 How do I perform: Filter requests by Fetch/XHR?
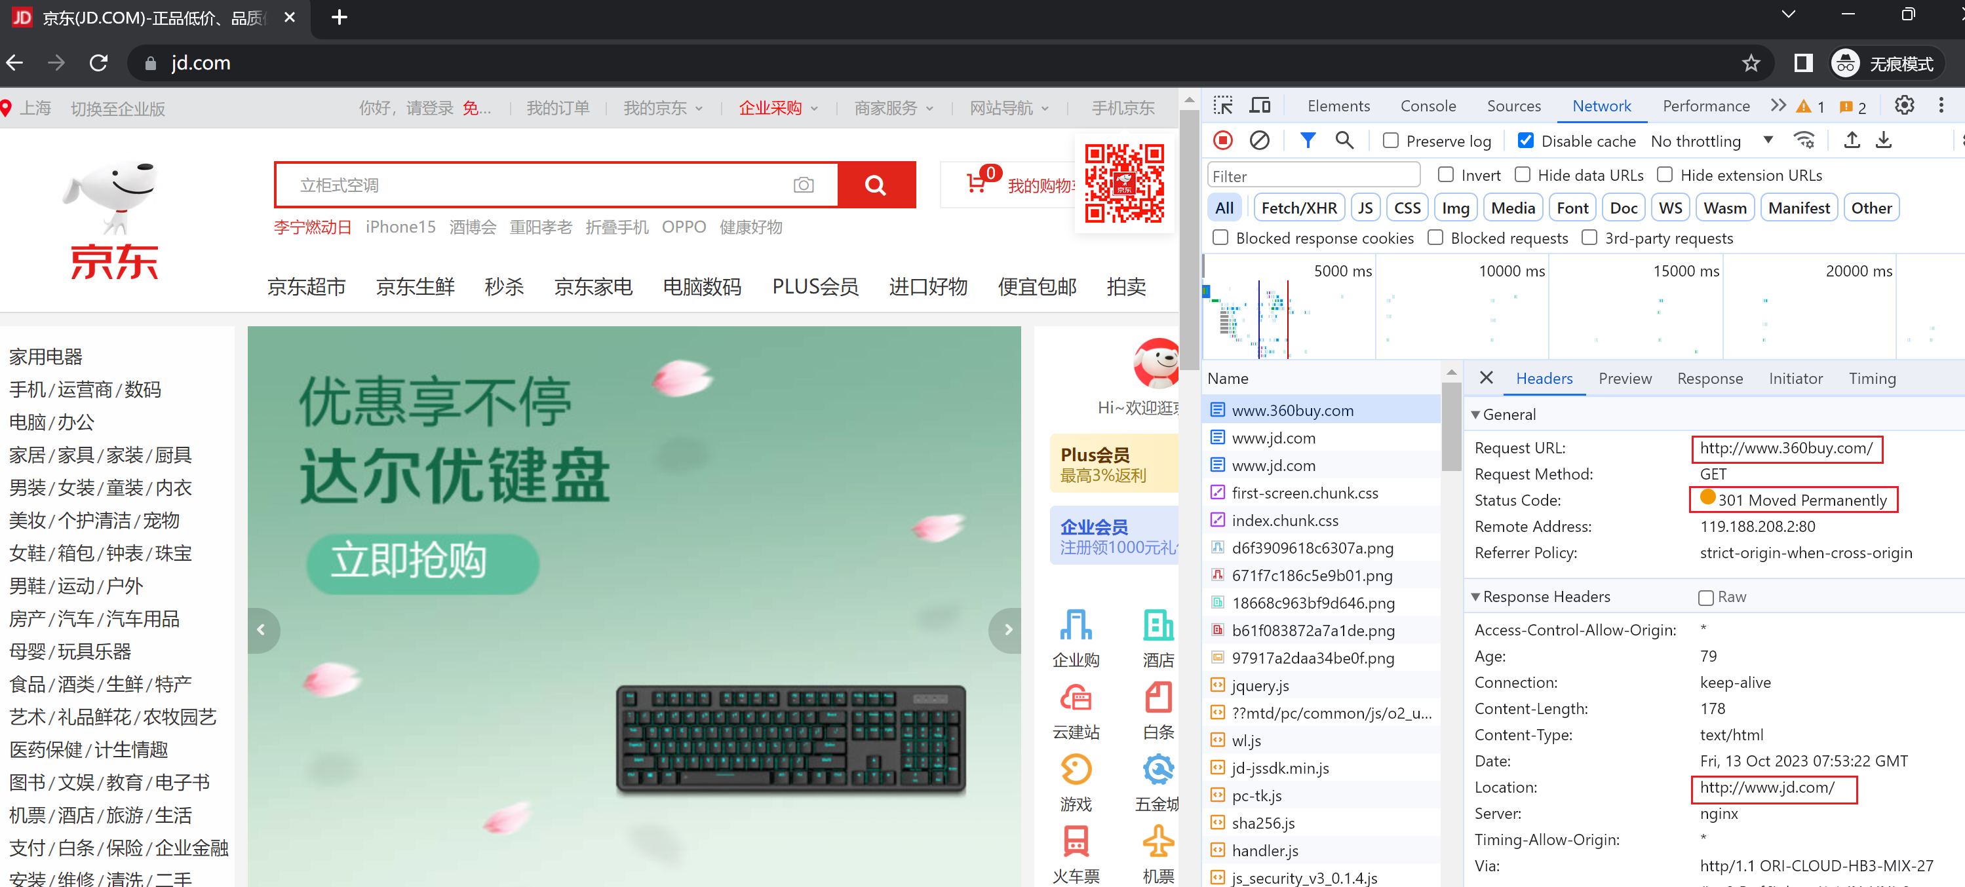(x=1298, y=208)
